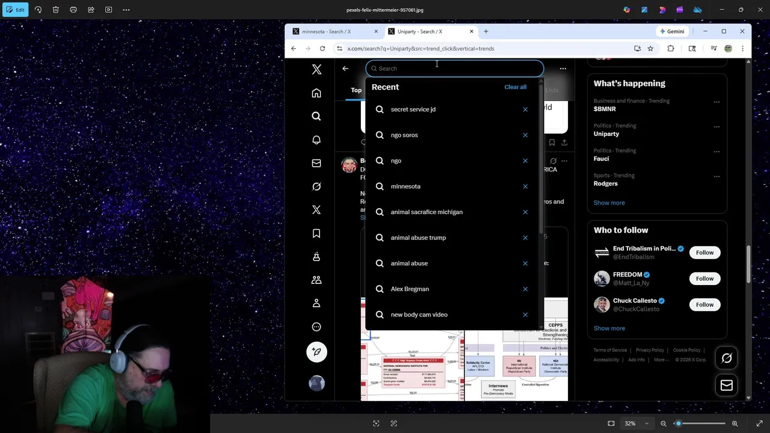This screenshot has height=433, width=770.
Task: Open Chrome media controls icon
Action: point(713,49)
